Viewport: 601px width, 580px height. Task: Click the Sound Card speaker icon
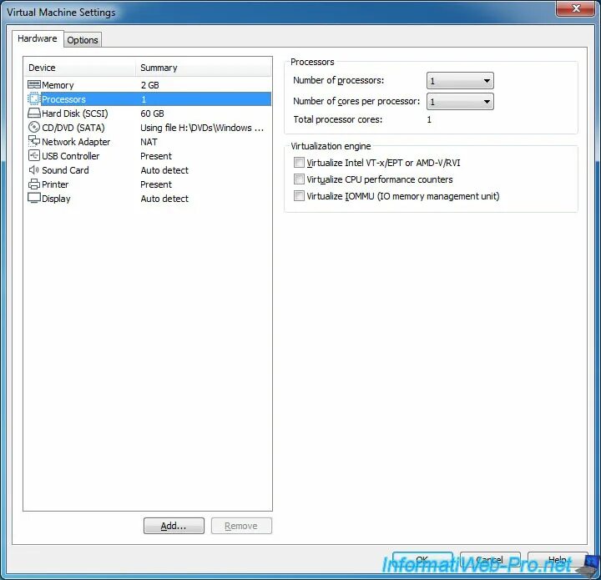click(x=33, y=169)
